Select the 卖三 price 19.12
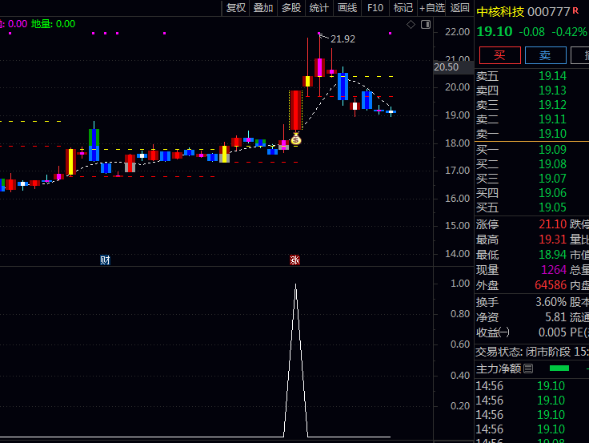Screen dimensions: 589x443 pos(552,105)
